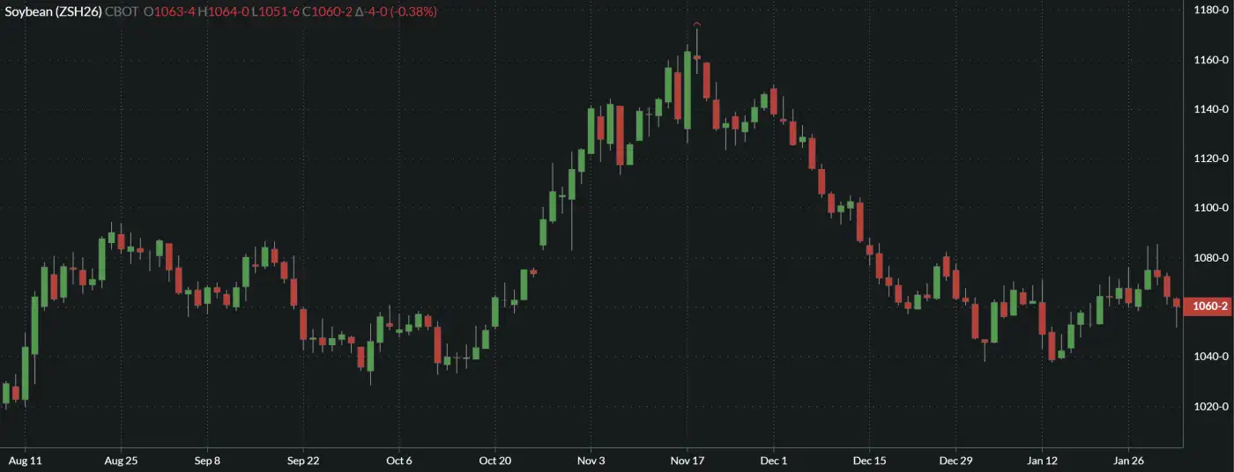The image size is (1234, 472).
Task: Select the open value O1063-4 in header
Action: (169, 11)
